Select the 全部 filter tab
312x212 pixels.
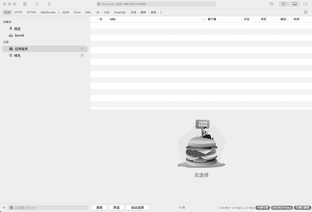[x=7, y=12]
